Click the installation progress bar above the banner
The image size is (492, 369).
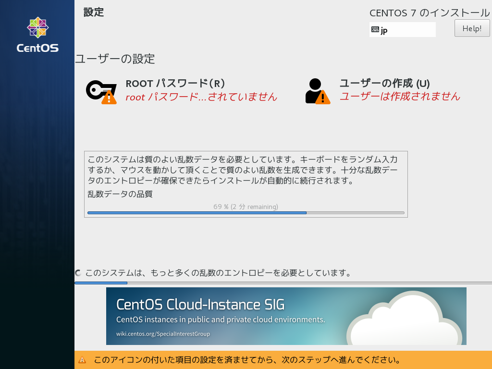click(283, 283)
